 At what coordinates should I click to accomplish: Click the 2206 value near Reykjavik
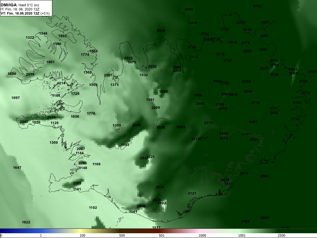(83, 163)
